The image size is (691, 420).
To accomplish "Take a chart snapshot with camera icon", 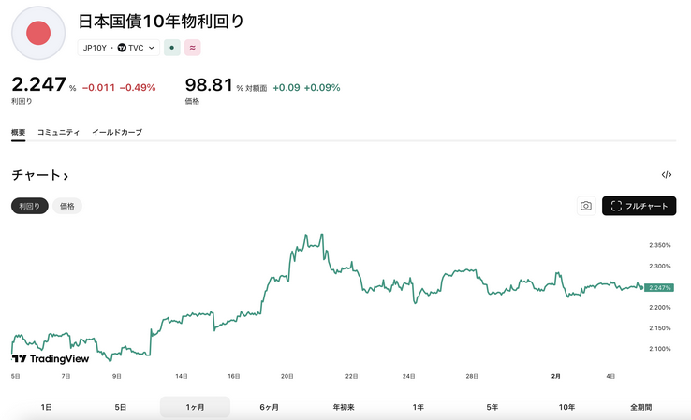I will click(586, 206).
